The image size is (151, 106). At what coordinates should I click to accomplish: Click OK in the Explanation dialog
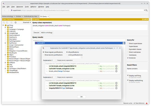pos(82,97)
